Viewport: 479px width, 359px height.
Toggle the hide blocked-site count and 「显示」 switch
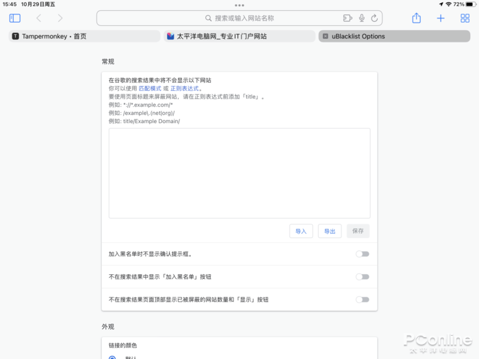pos(363,300)
